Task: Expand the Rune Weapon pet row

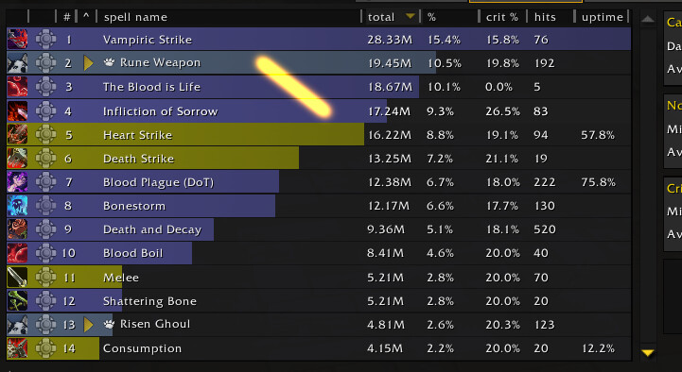Action: pyautogui.click(x=88, y=63)
